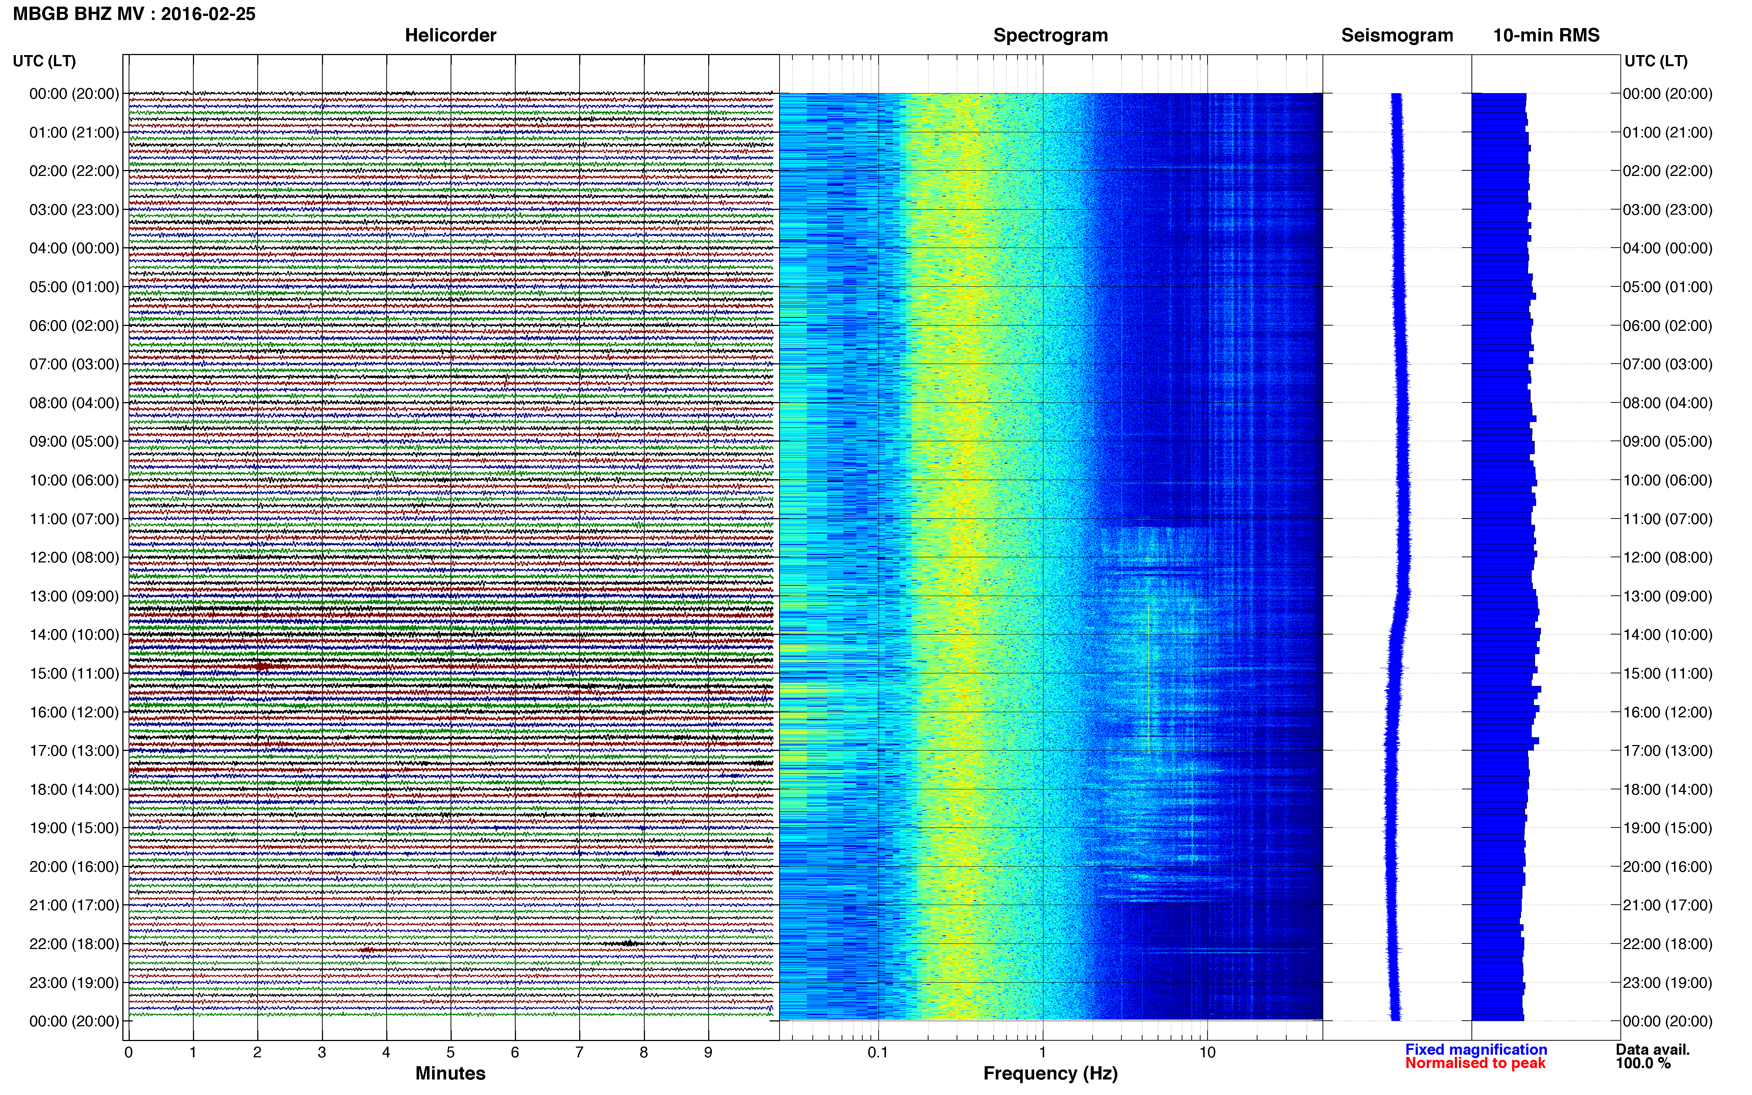Click the '10' tick on the Frequency axis
This screenshot has height=1095, width=1752.
click(1207, 1053)
